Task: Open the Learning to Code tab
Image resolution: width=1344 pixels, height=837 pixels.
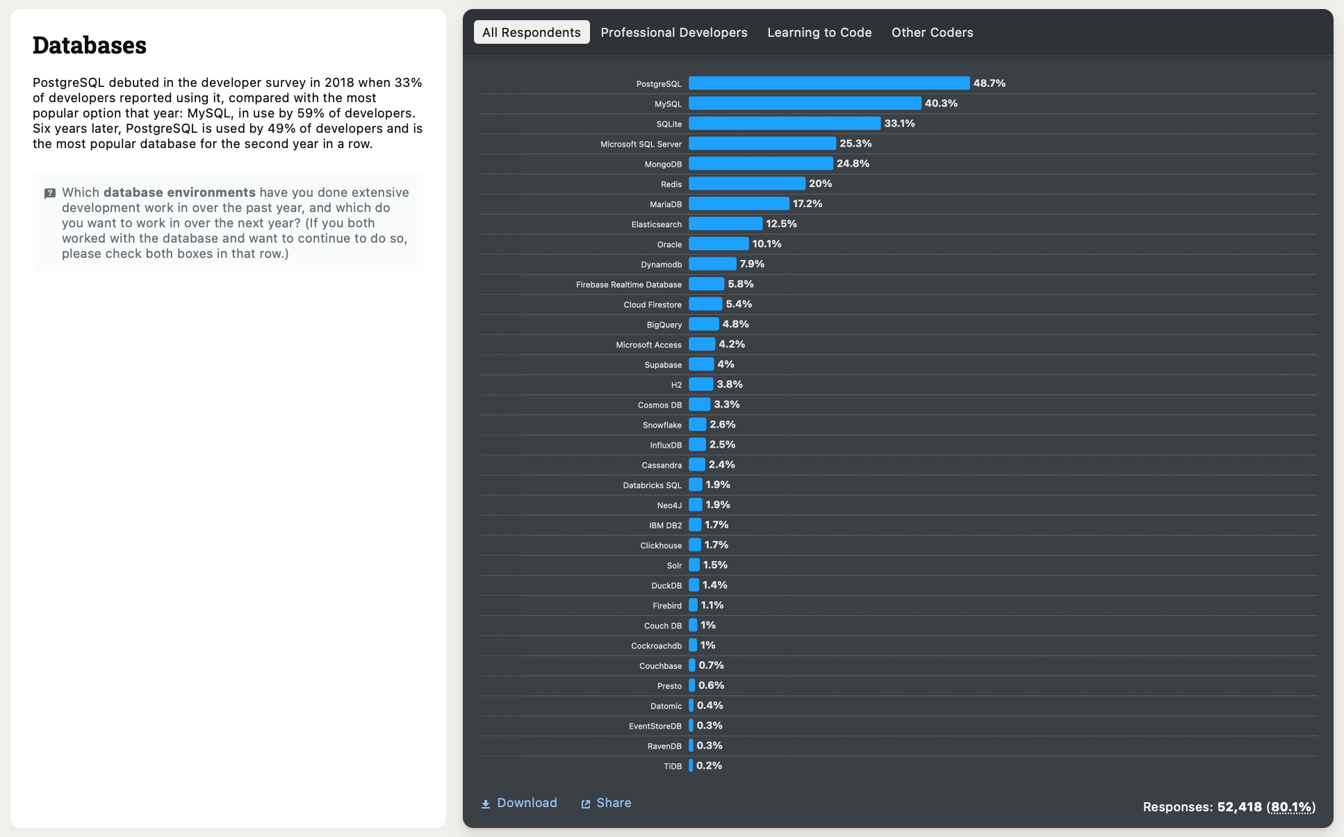Action: 819,32
